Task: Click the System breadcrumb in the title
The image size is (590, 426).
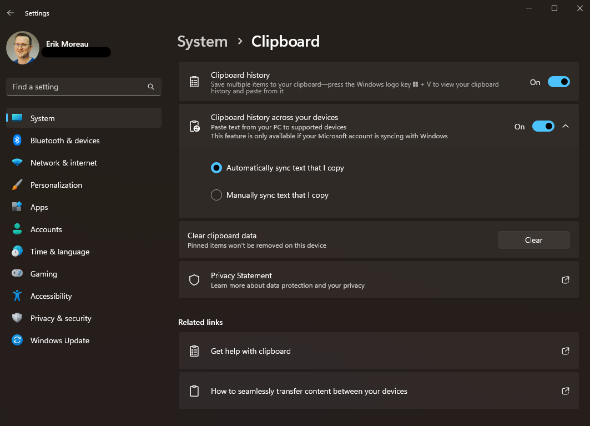Action: 202,42
